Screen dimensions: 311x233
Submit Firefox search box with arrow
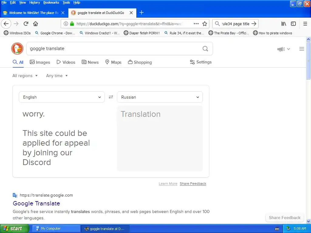pyautogui.click(x=254, y=24)
